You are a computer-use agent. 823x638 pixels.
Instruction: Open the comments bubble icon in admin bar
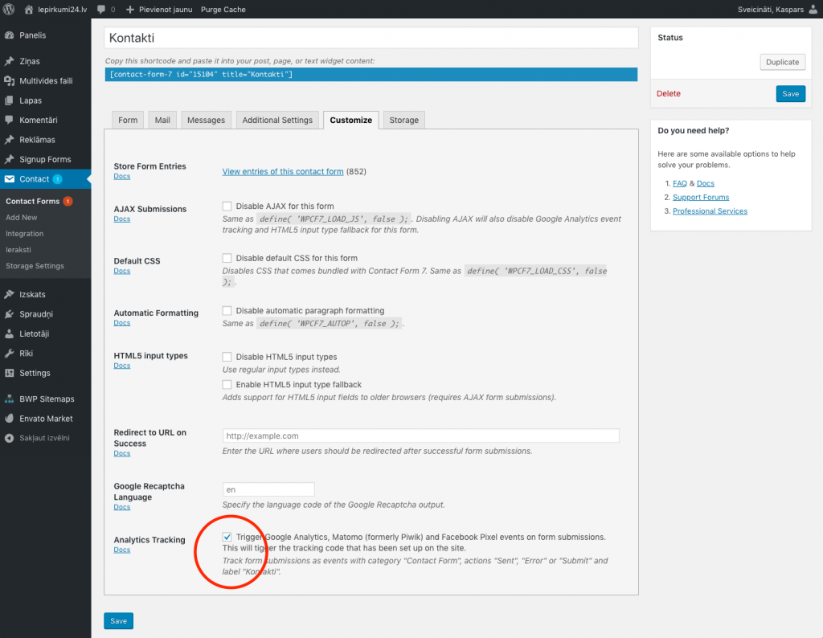click(101, 10)
